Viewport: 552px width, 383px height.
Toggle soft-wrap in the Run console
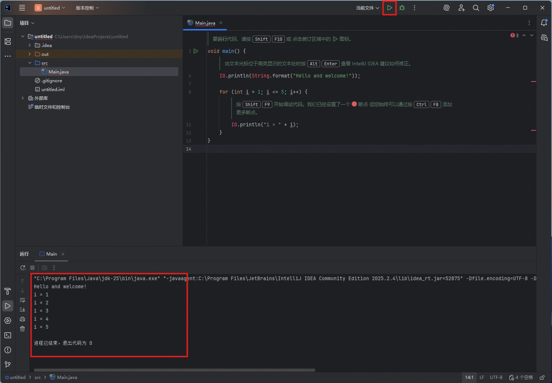coord(22,300)
